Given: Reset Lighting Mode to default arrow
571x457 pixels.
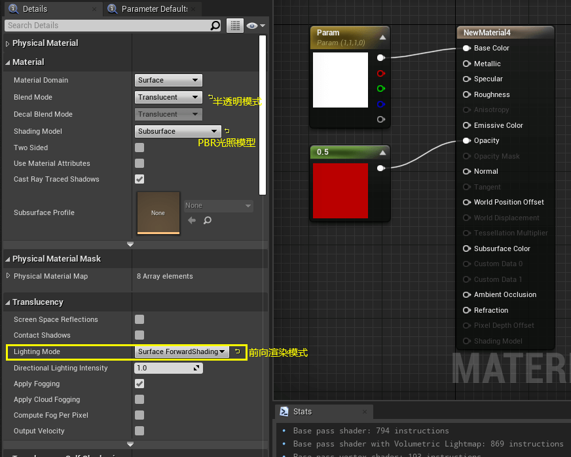Looking at the screenshot, I should tap(238, 351).
